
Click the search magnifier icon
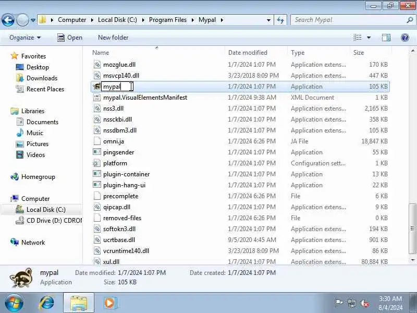[410, 20]
